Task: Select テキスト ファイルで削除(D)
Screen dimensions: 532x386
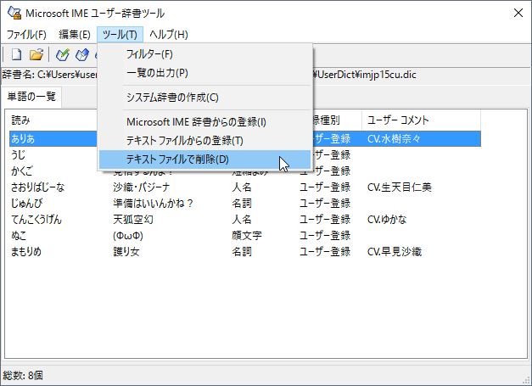Action: (x=205, y=159)
